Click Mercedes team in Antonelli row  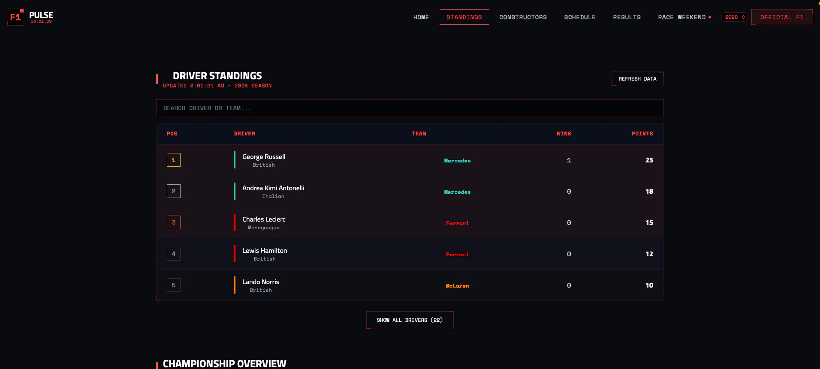(x=457, y=192)
